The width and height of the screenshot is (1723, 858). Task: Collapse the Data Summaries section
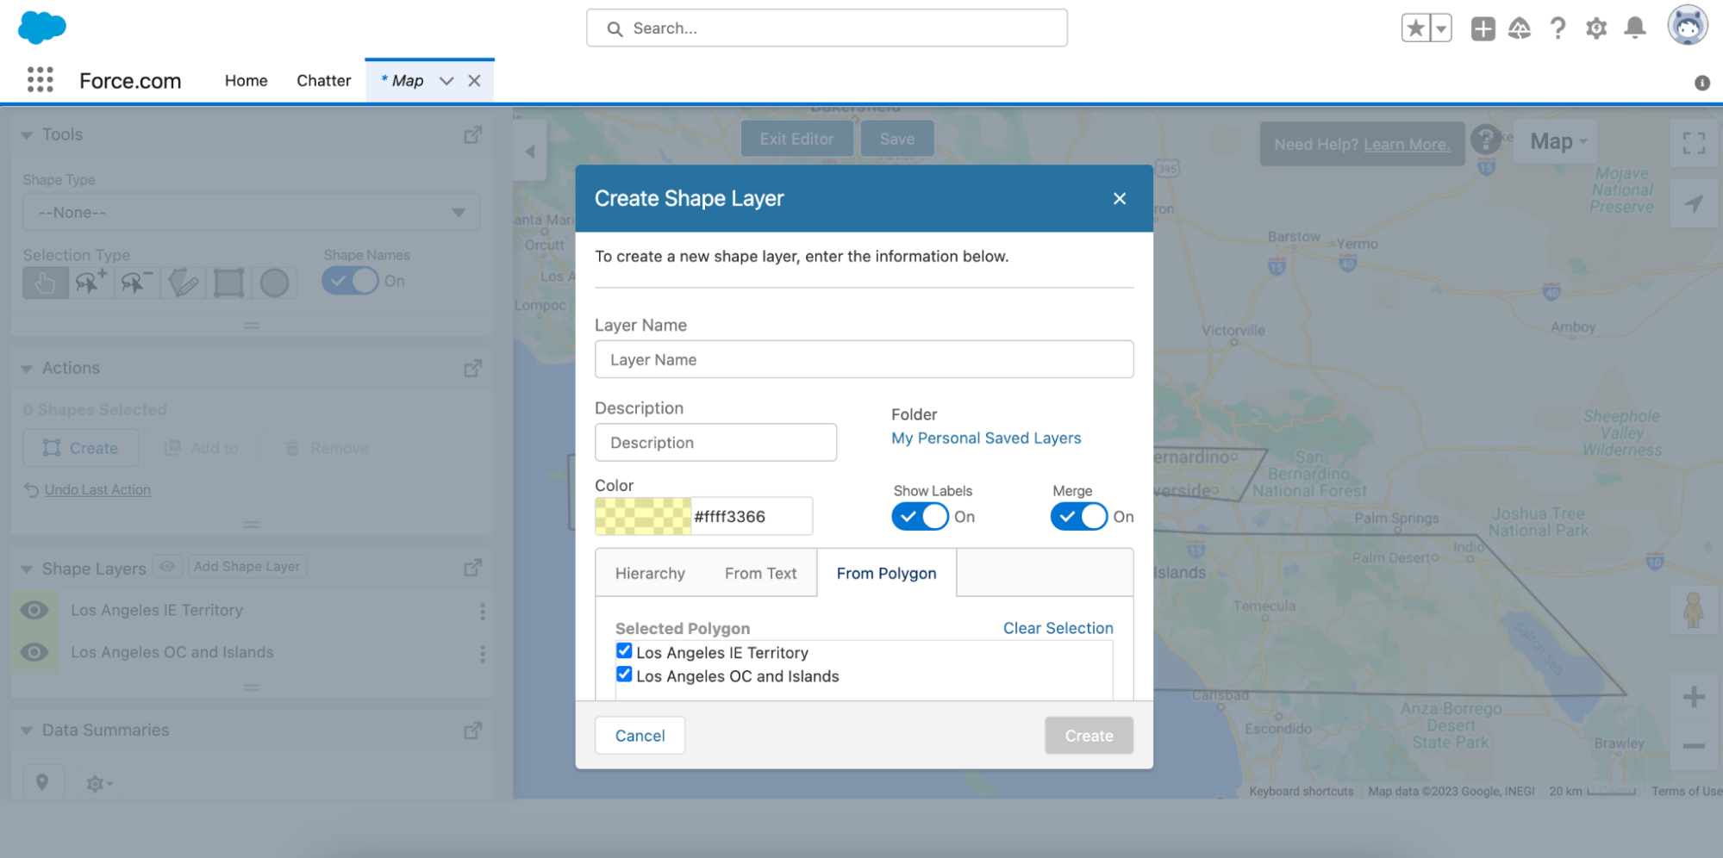[x=27, y=731]
